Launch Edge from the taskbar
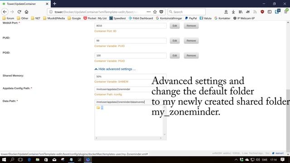 point(29,160)
